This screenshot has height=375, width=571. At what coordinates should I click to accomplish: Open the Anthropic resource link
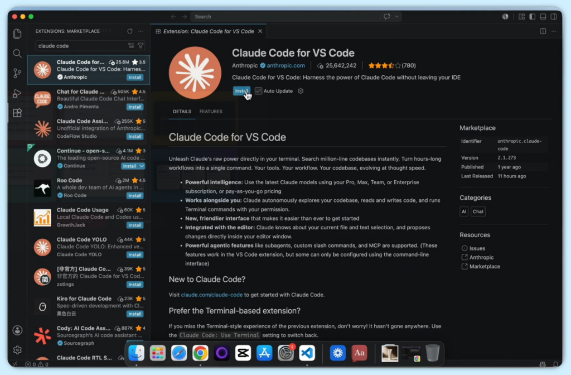pos(481,257)
